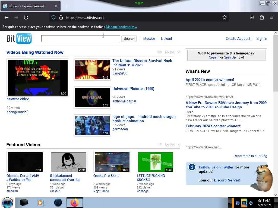Open the Windows Start orb
This screenshot has width=278, height=208.
(7, 203)
